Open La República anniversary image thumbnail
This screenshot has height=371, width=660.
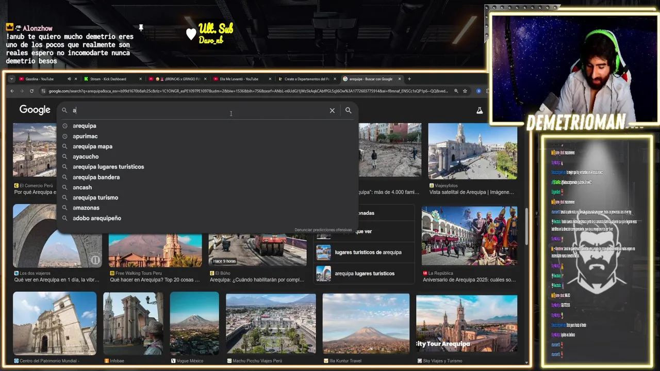(469, 236)
